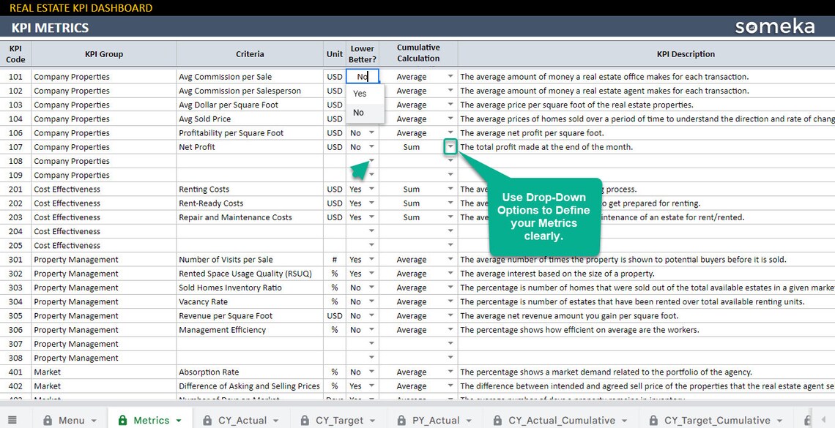Open the Lower Better dropdown for Absorption Rate
This screenshot has width=835, height=428.
[371, 372]
